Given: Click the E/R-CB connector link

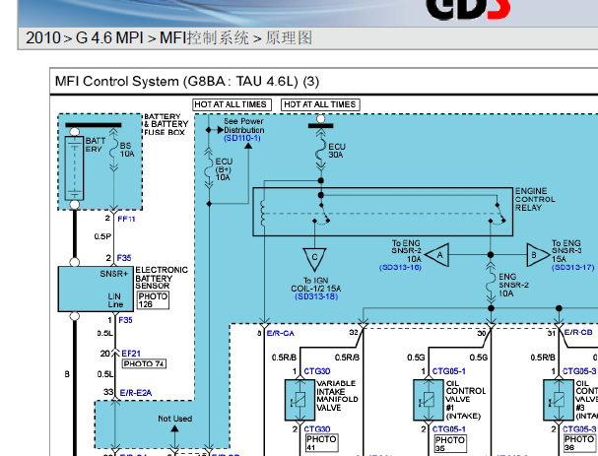Looking at the screenshot, I should point(578,333).
